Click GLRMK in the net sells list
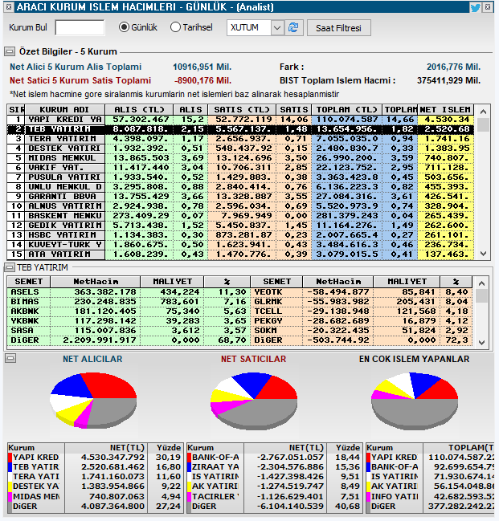 click(268, 302)
